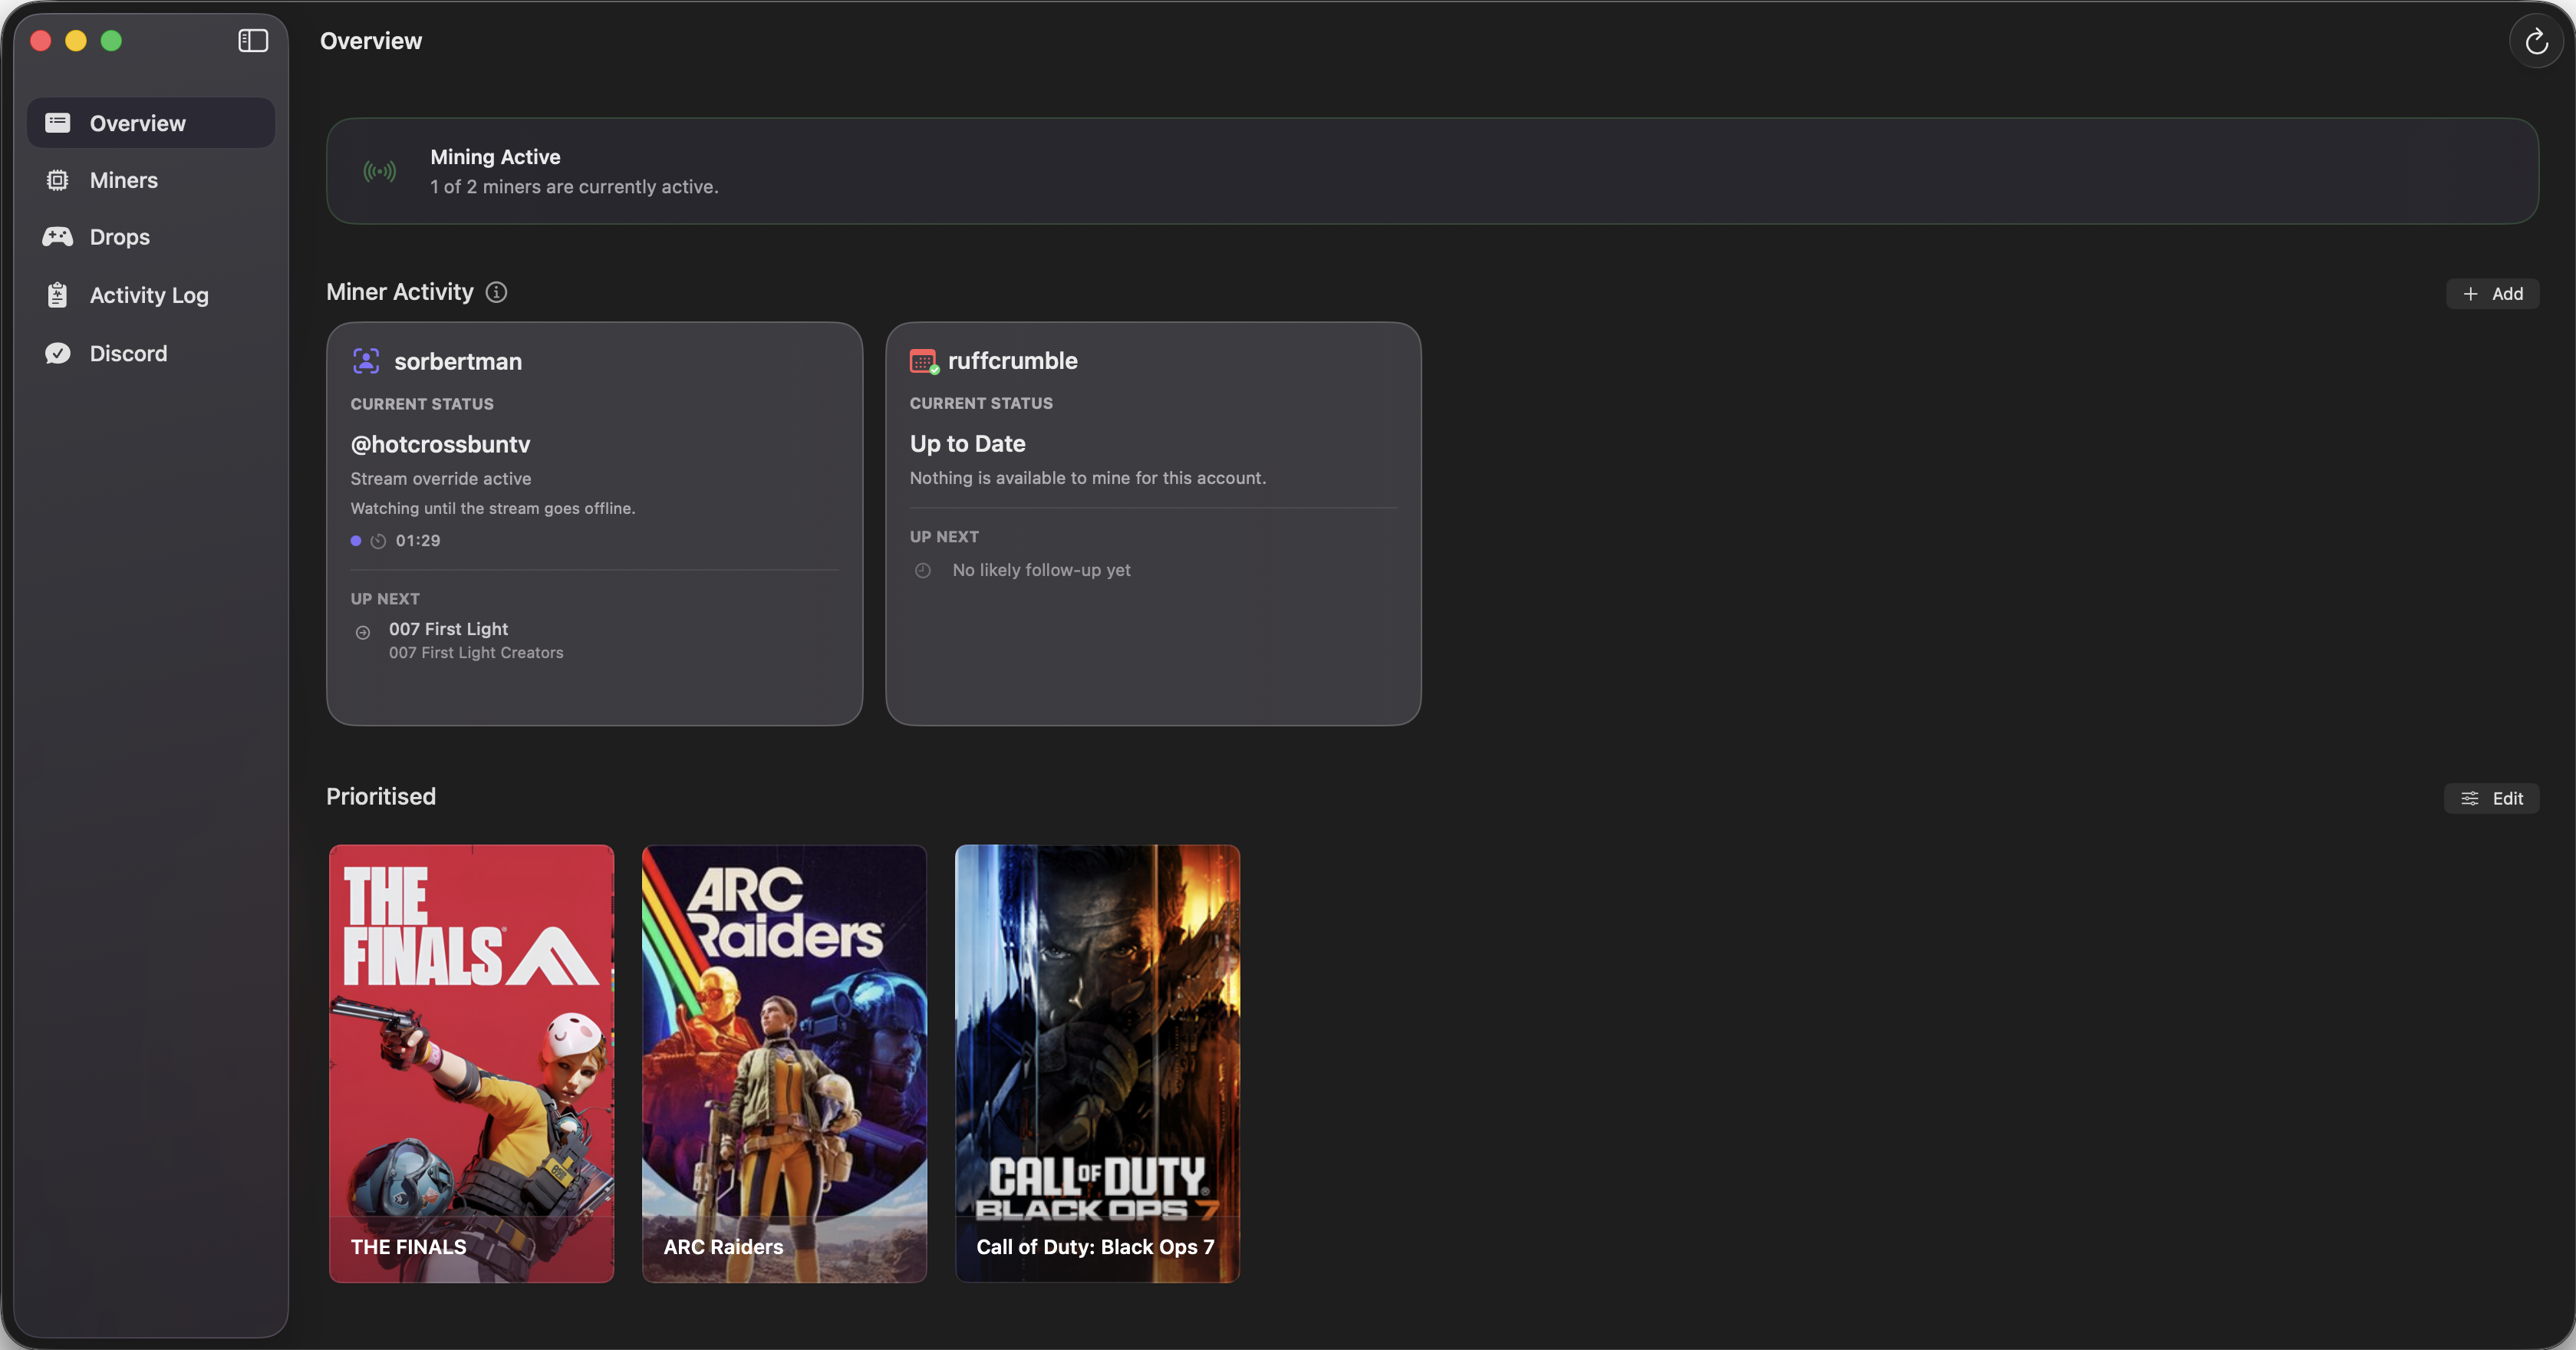The width and height of the screenshot is (2576, 1350).
Task: Click the green full-screen window button
Action: pyautogui.click(x=111, y=41)
